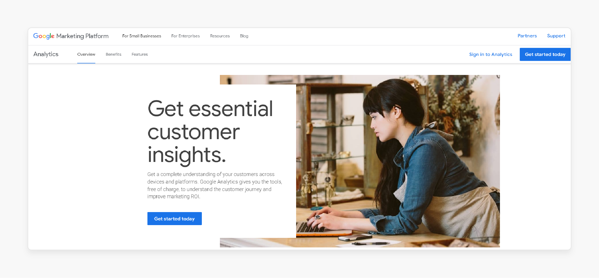Expand the For Enterprises dropdown
Image resolution: width=599 pixels, height=278 pixels.
point(185,36)
